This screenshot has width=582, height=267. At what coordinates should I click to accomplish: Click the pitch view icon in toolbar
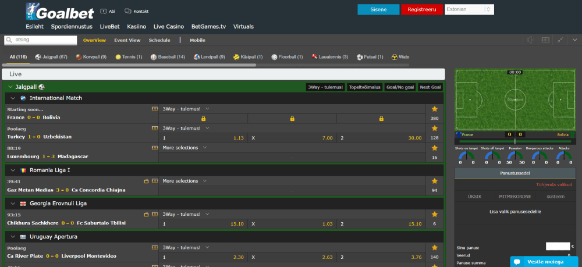pyautogui.click(x=545, y=40)
